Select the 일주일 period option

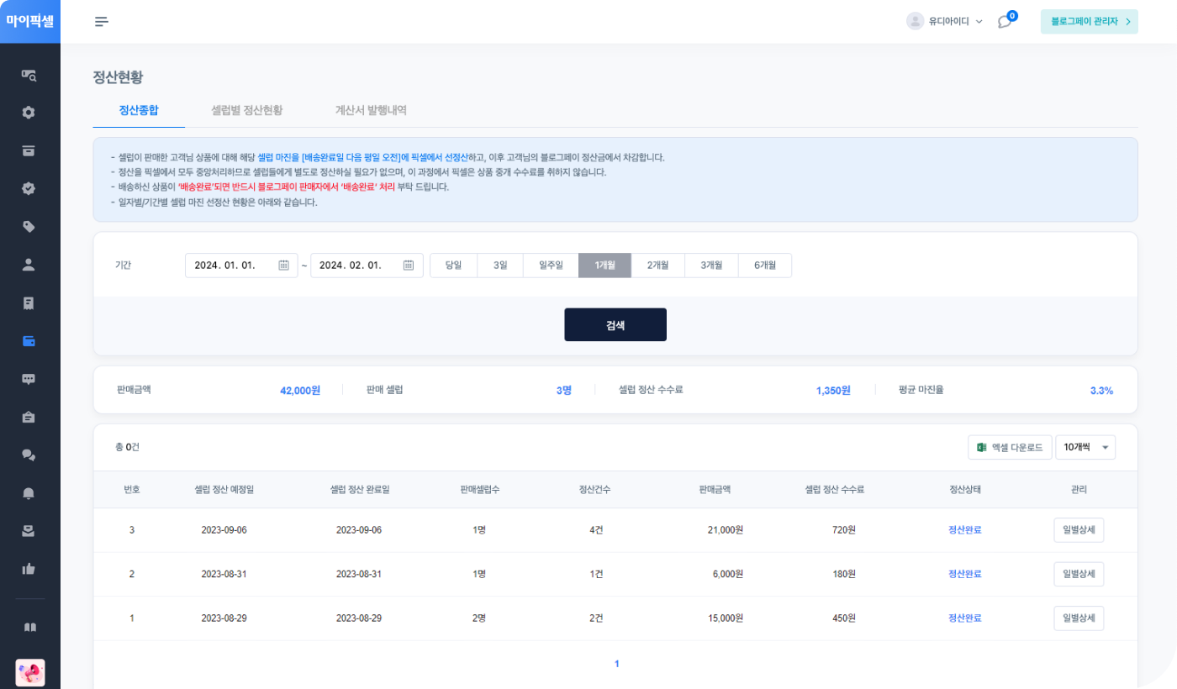551,266
